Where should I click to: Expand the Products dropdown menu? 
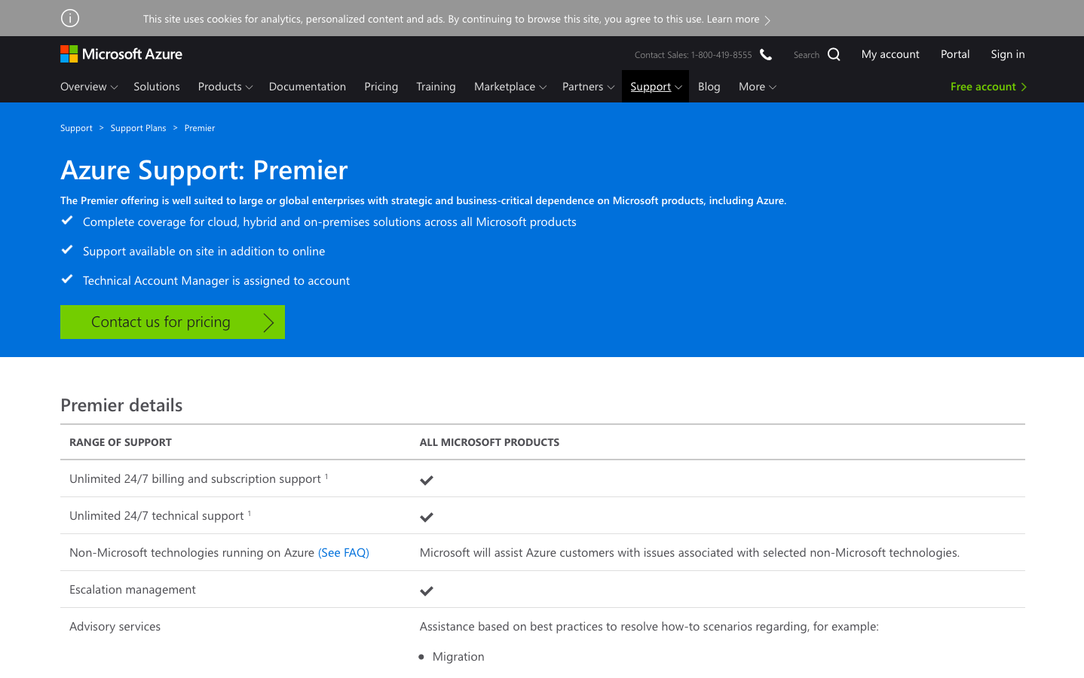225,87
